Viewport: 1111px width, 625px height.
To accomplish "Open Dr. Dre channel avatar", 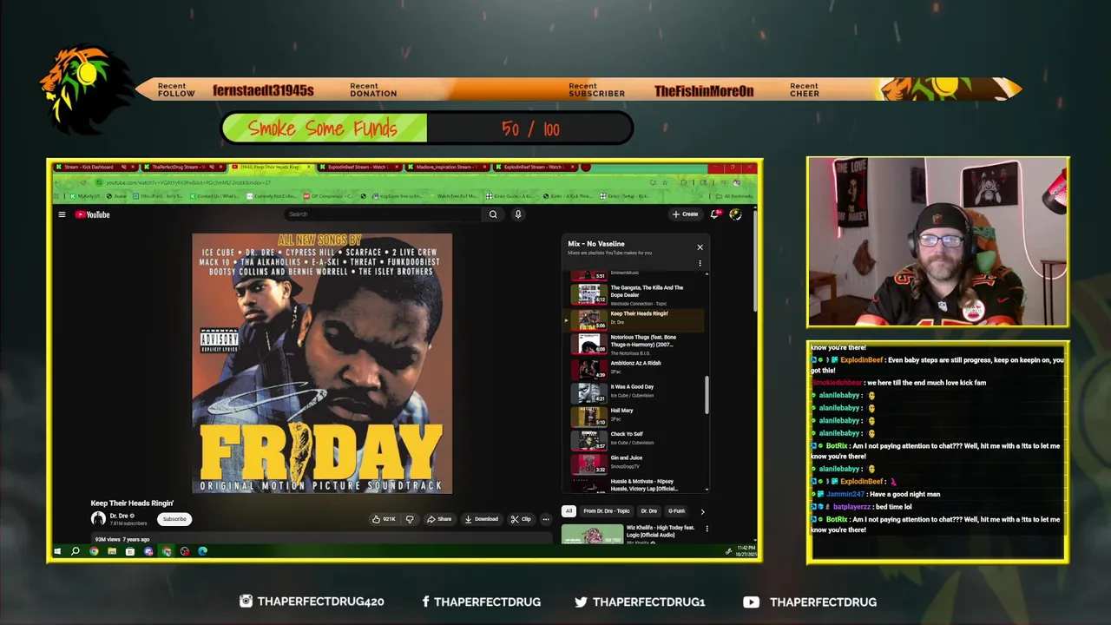I will tap(98, 519).
